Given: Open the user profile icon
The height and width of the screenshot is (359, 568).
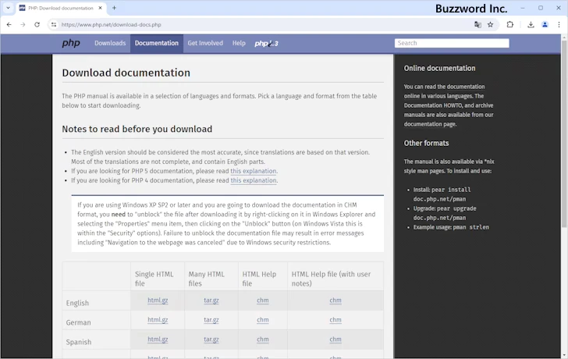Looking at the screenshot, I should click(545, 25).
